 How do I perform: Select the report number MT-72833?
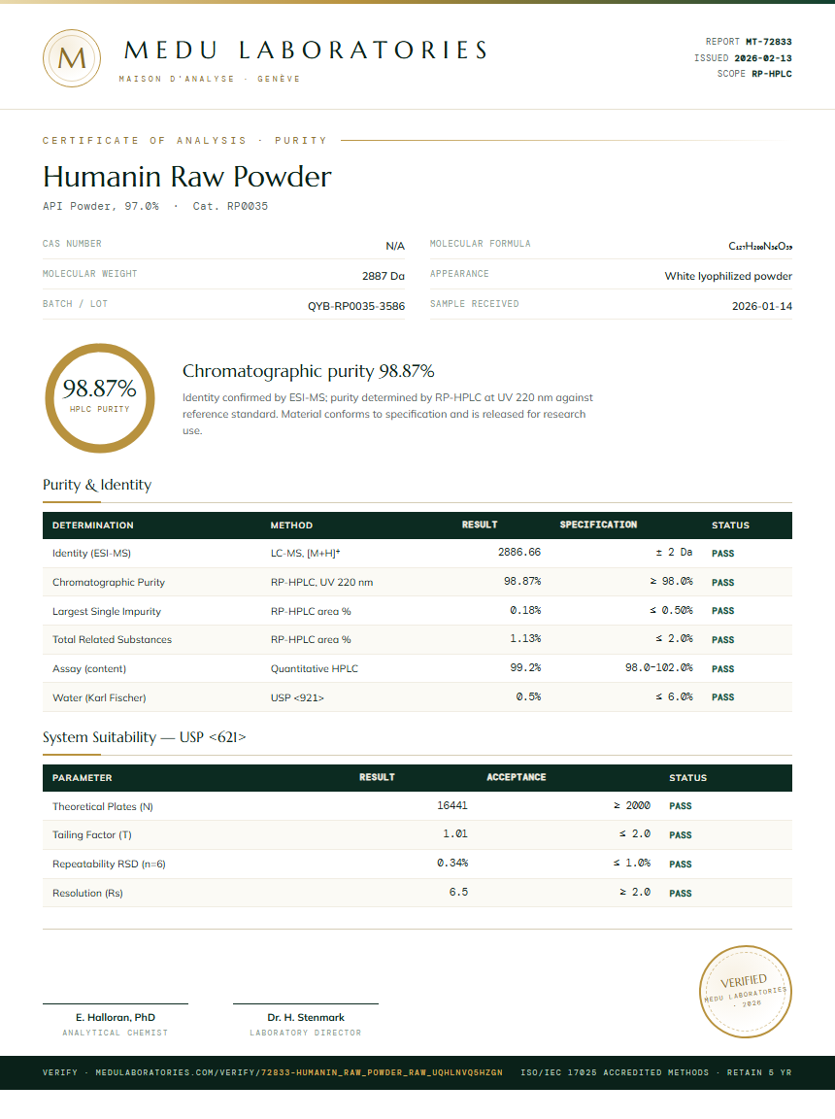pos(769,42)
